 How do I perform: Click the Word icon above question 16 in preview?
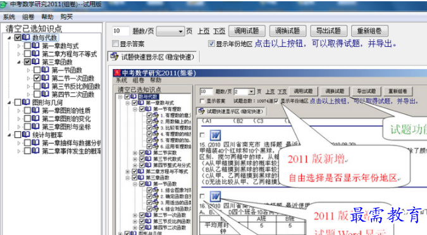coord(215,196)
